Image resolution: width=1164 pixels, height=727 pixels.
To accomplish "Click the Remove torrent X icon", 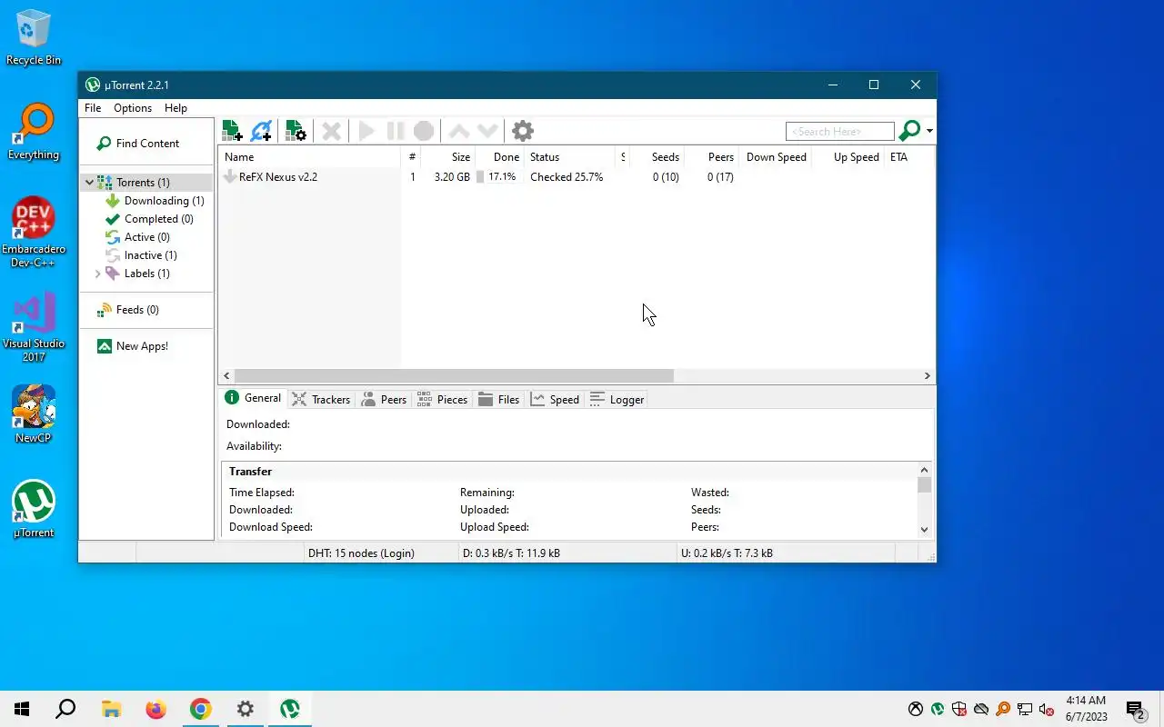I will tap(332, 131).
